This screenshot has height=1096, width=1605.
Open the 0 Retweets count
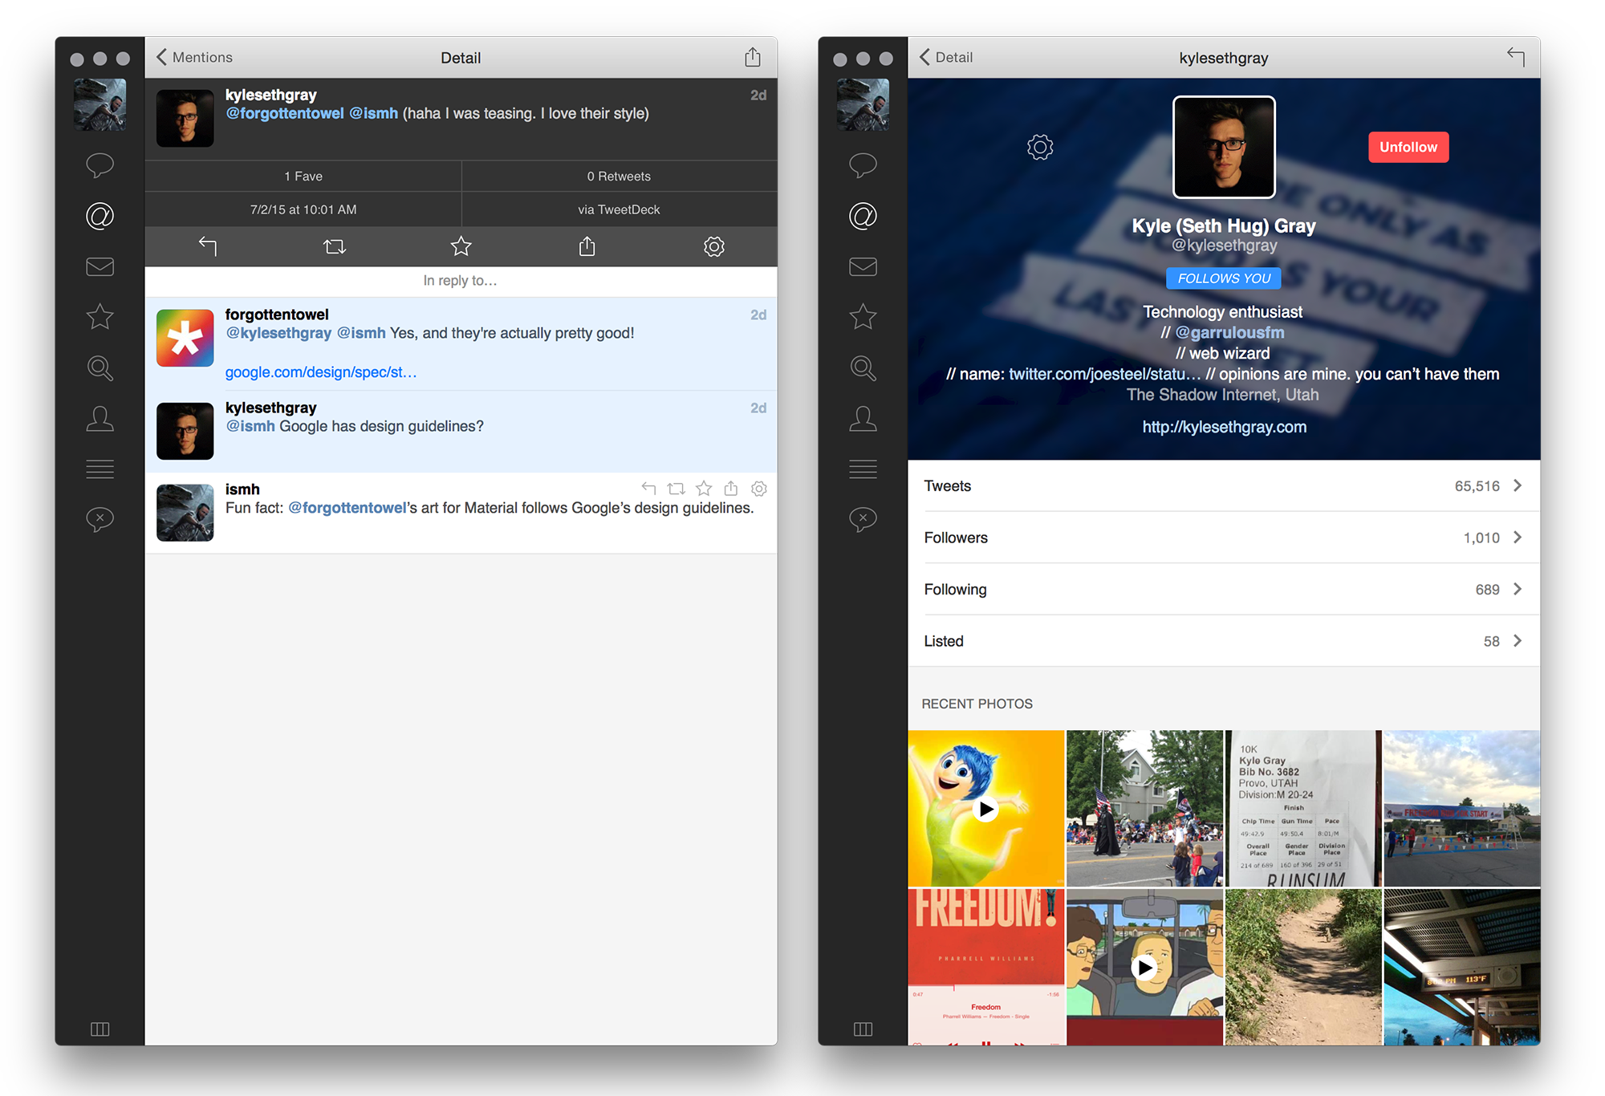point(619,176)
